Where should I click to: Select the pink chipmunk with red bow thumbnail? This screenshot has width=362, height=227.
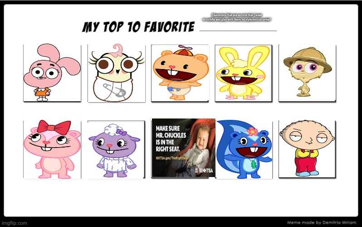pos(52,149)
